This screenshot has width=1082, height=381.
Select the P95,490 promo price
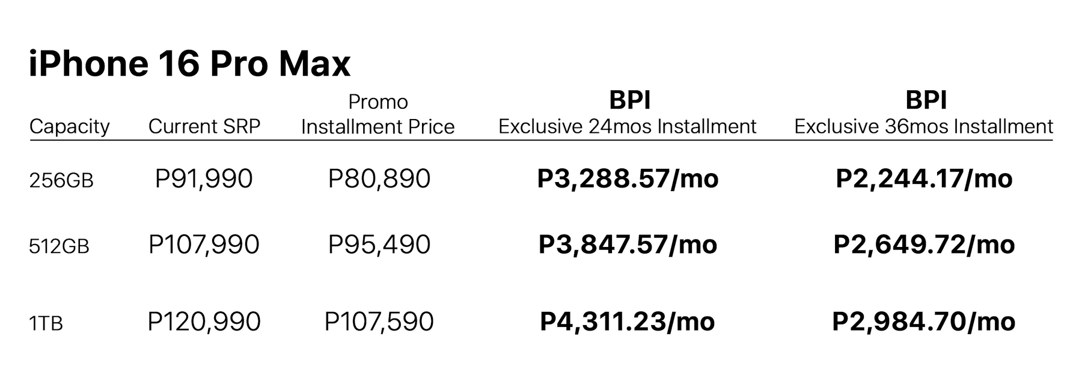379,245
